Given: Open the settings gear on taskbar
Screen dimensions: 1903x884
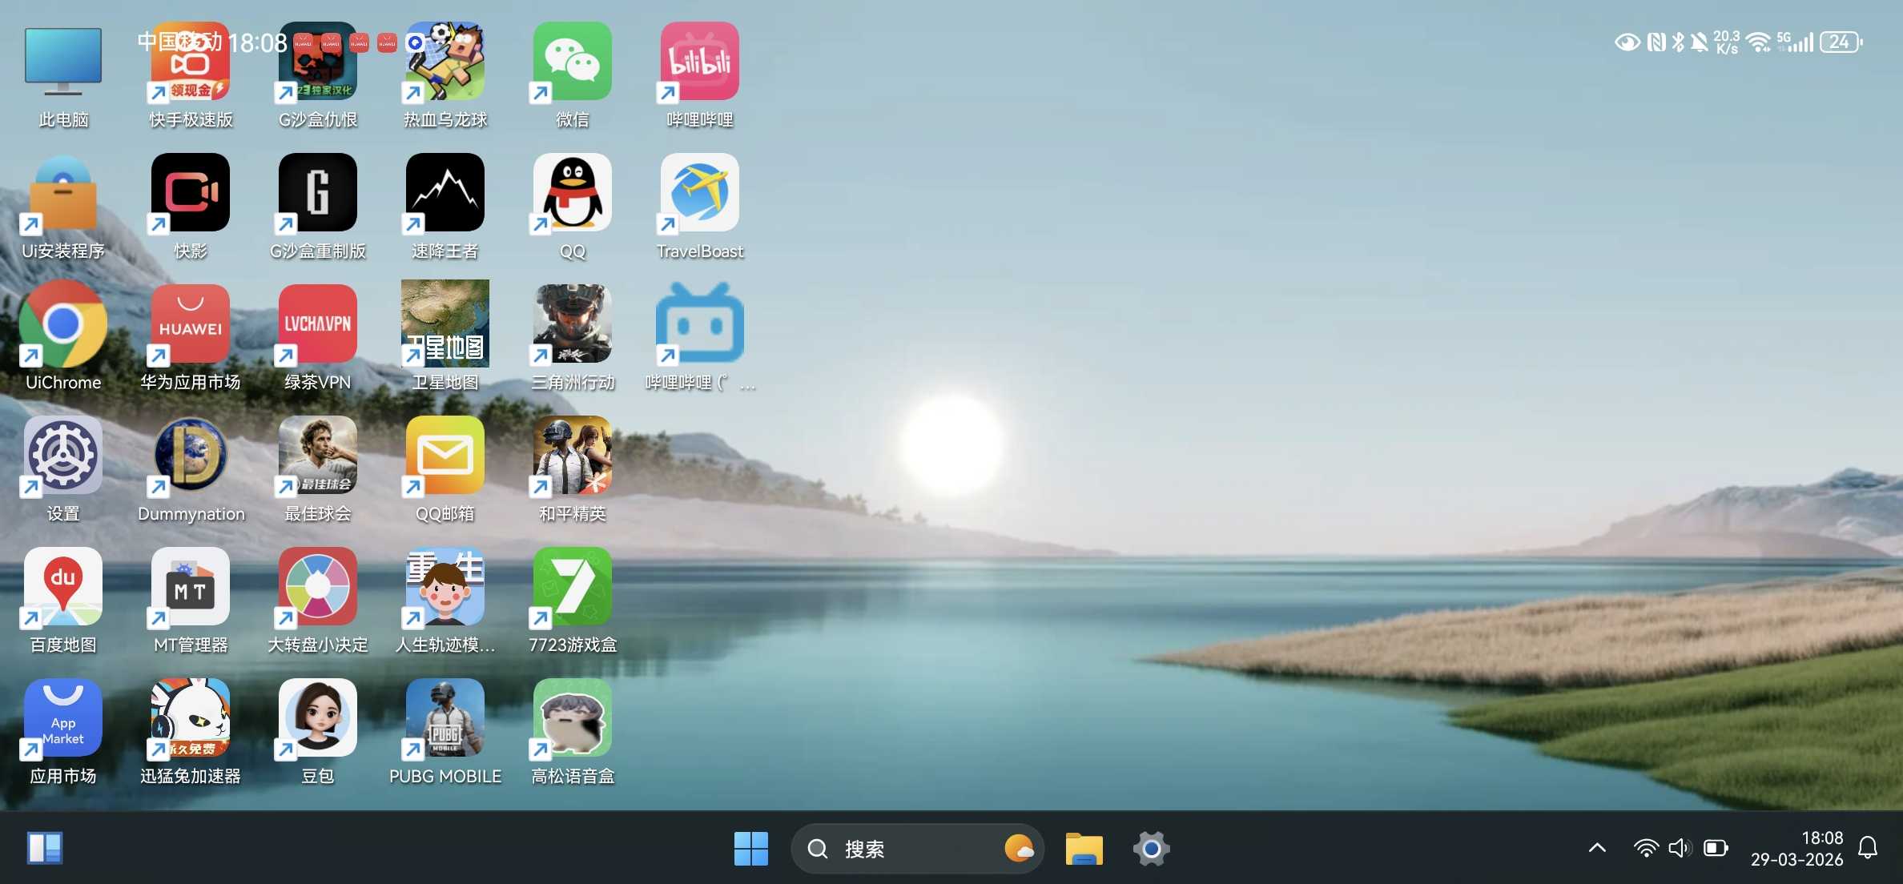Looking at the screenshot, I should tap(1151, 848).
